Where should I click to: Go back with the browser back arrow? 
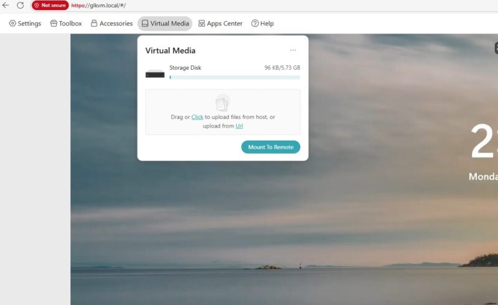point(6,5)
